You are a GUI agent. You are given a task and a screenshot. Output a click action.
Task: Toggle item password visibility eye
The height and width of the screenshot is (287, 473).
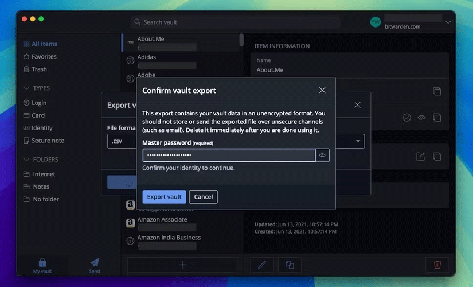point(422,117)
